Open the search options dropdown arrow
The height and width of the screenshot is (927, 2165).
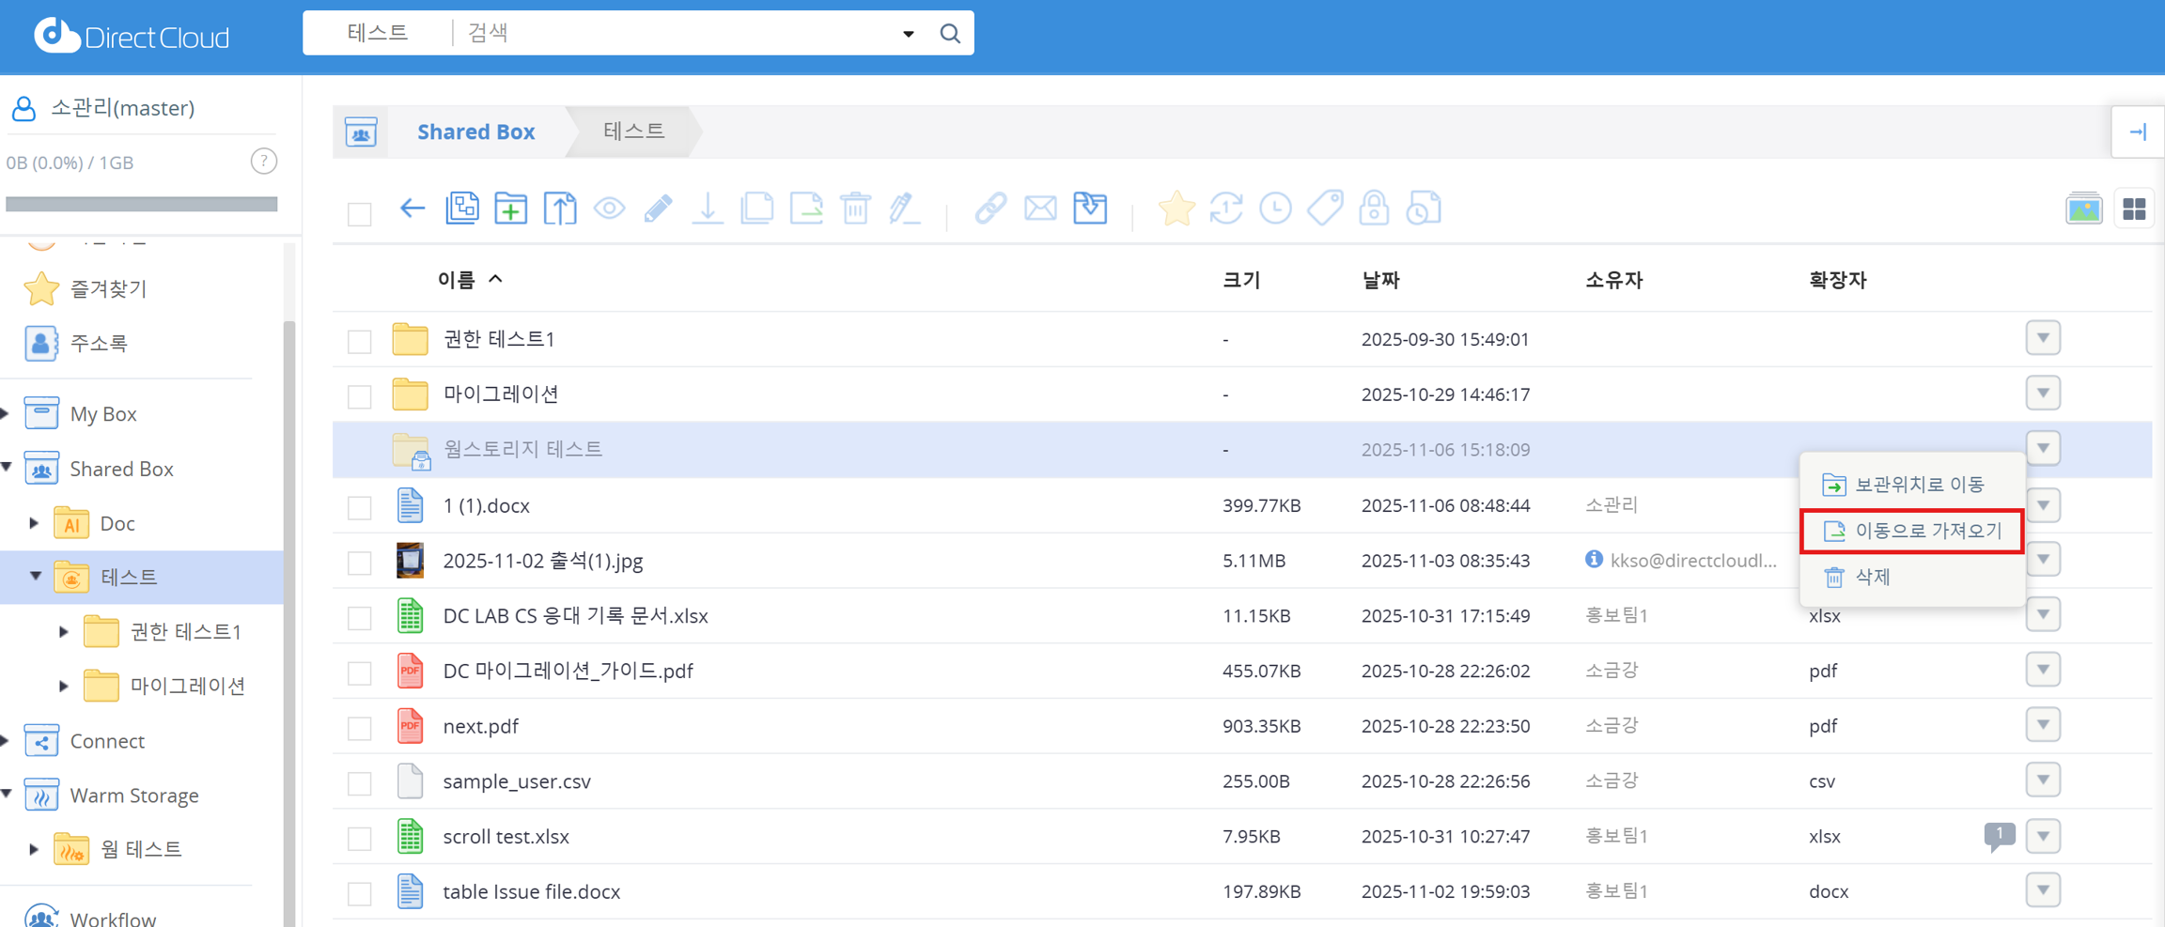click(x=908, y=34)
